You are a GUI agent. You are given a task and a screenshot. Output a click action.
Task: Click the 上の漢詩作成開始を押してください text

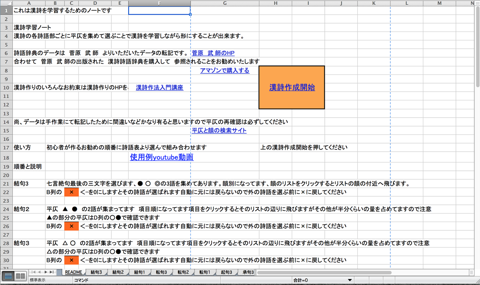304,147
